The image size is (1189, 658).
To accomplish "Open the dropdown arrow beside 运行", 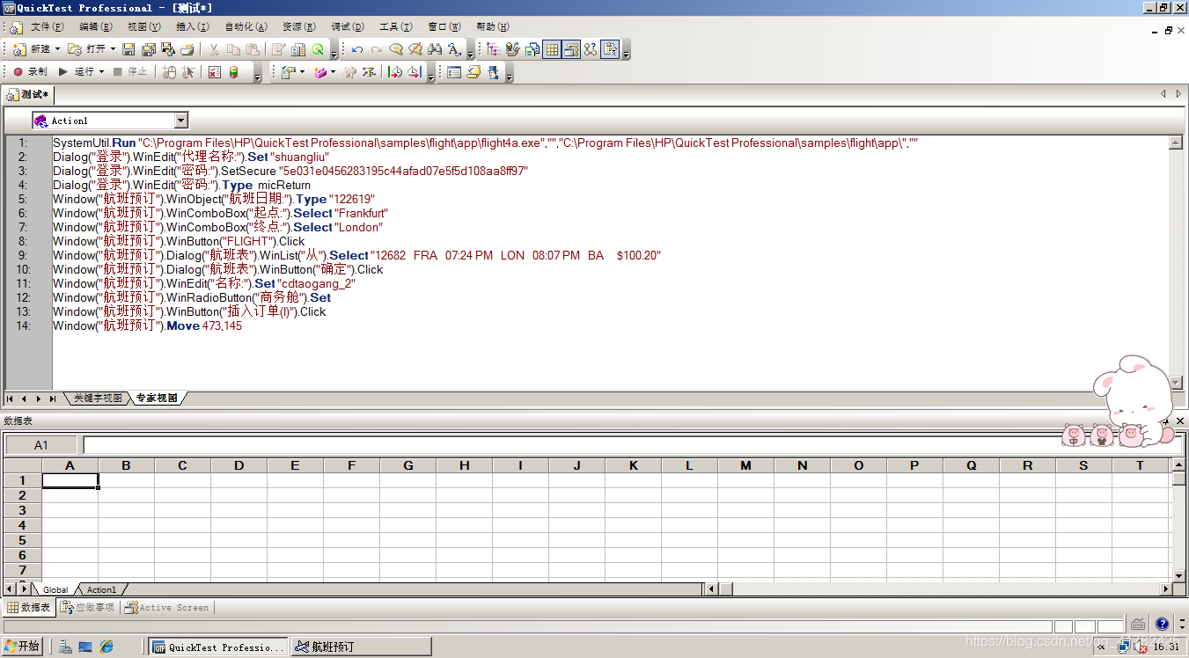I will [101, 72].
